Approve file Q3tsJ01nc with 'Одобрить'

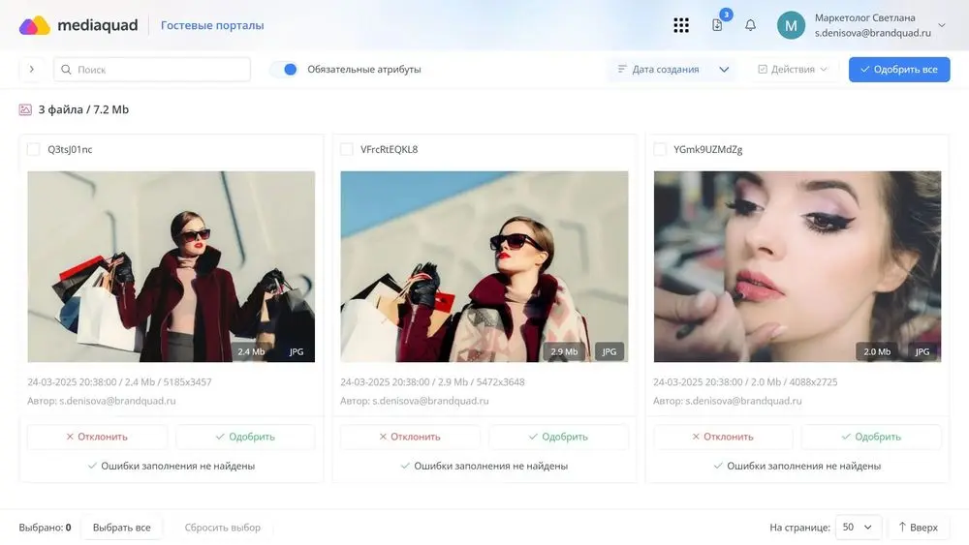[245, 437]
